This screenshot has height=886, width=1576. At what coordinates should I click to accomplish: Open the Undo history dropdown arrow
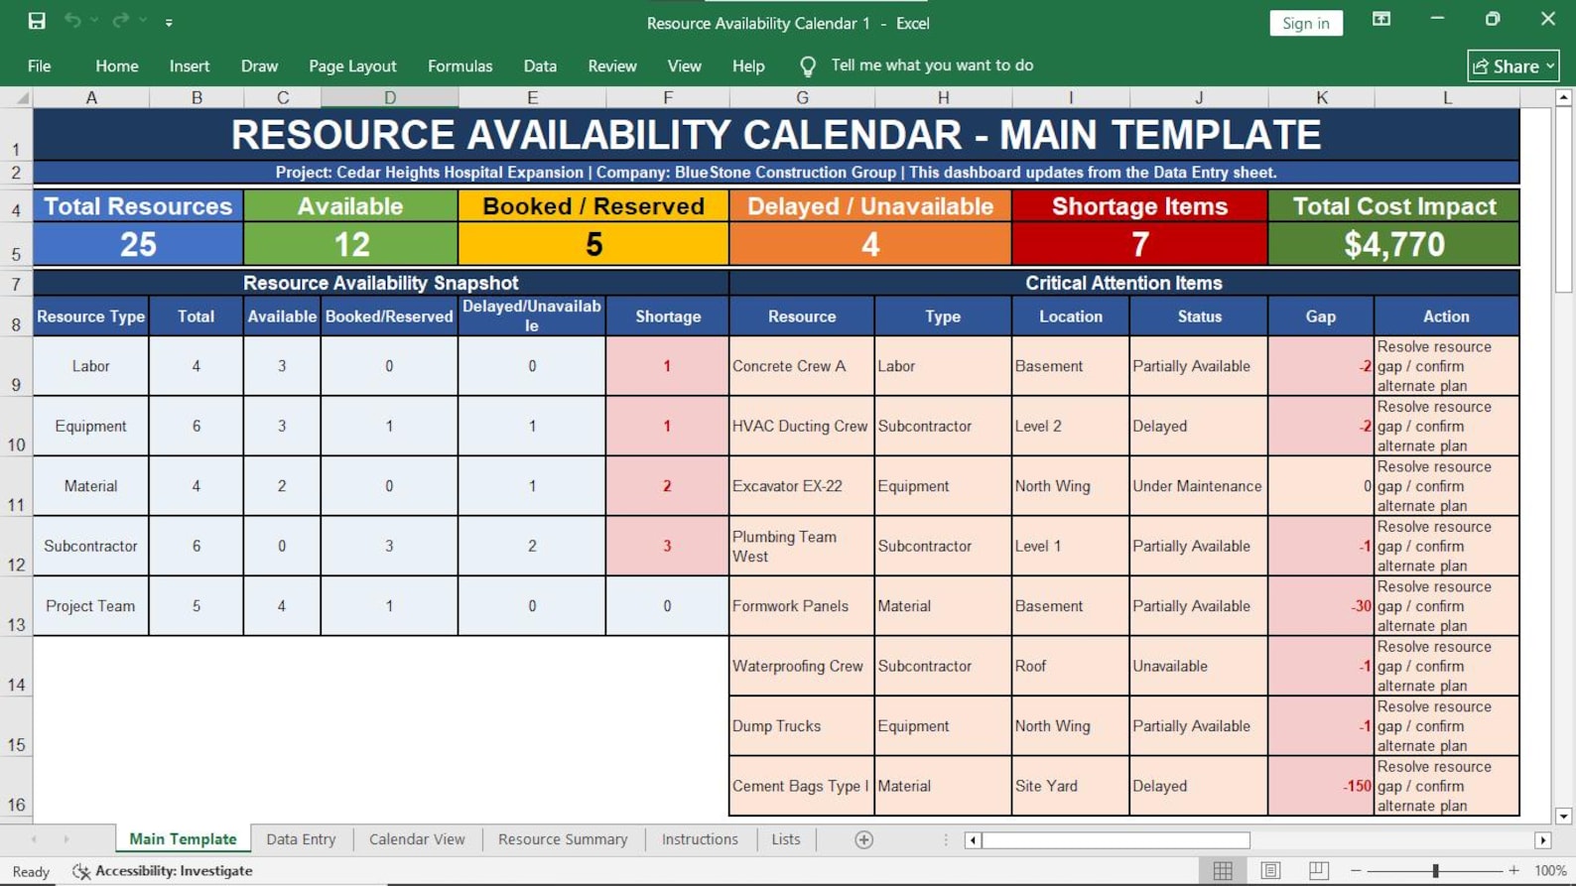94,21
